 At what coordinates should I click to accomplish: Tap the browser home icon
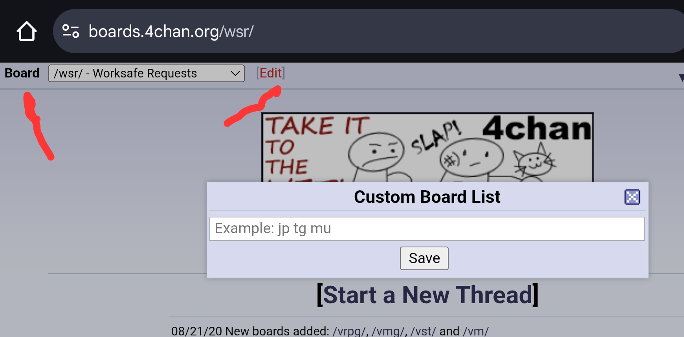point(27,31)
